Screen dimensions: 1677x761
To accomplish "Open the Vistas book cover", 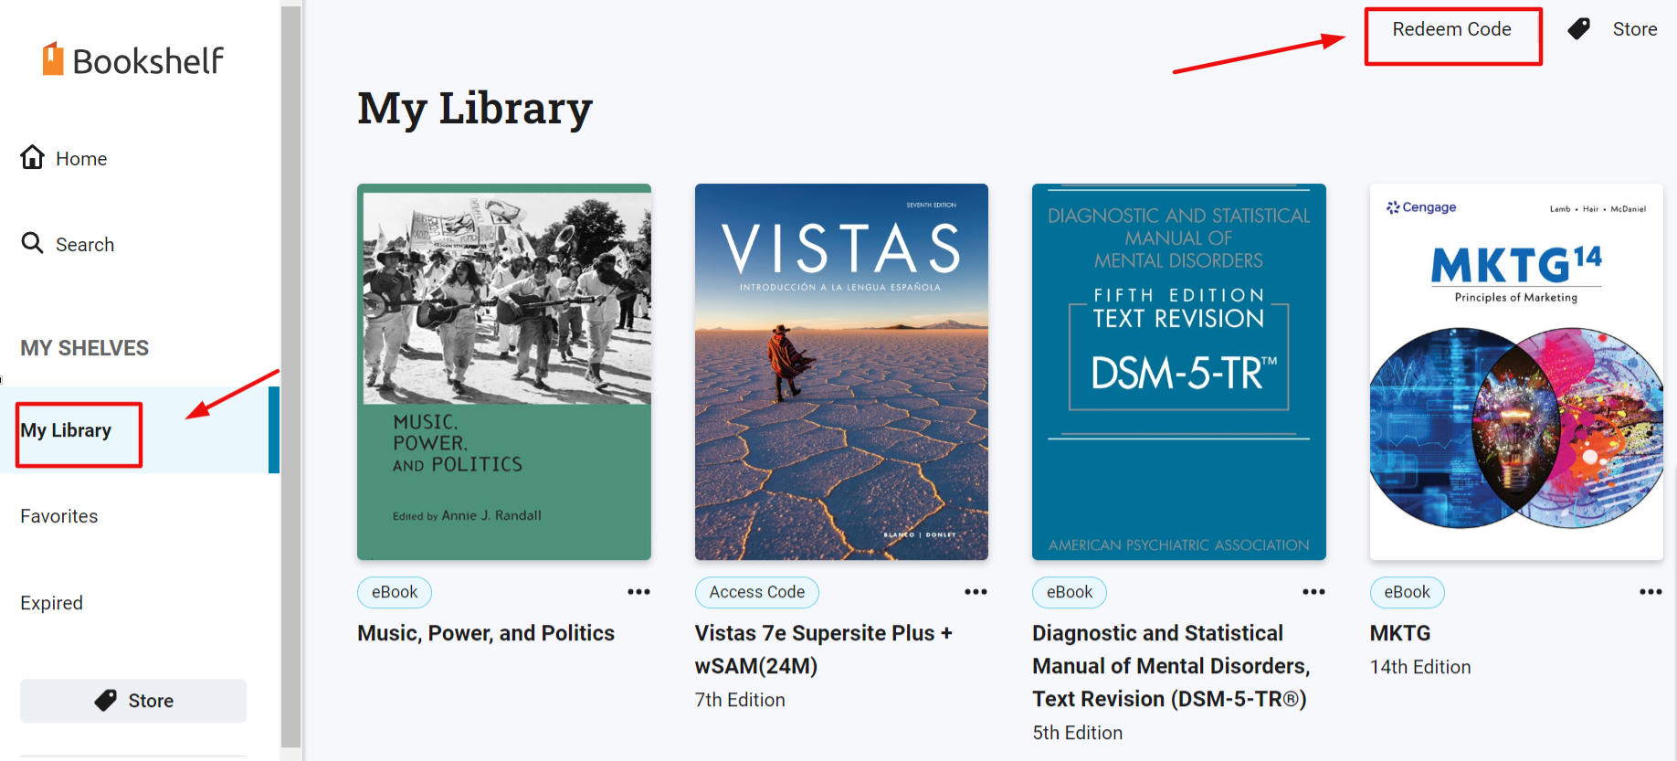I will (840, 371).
